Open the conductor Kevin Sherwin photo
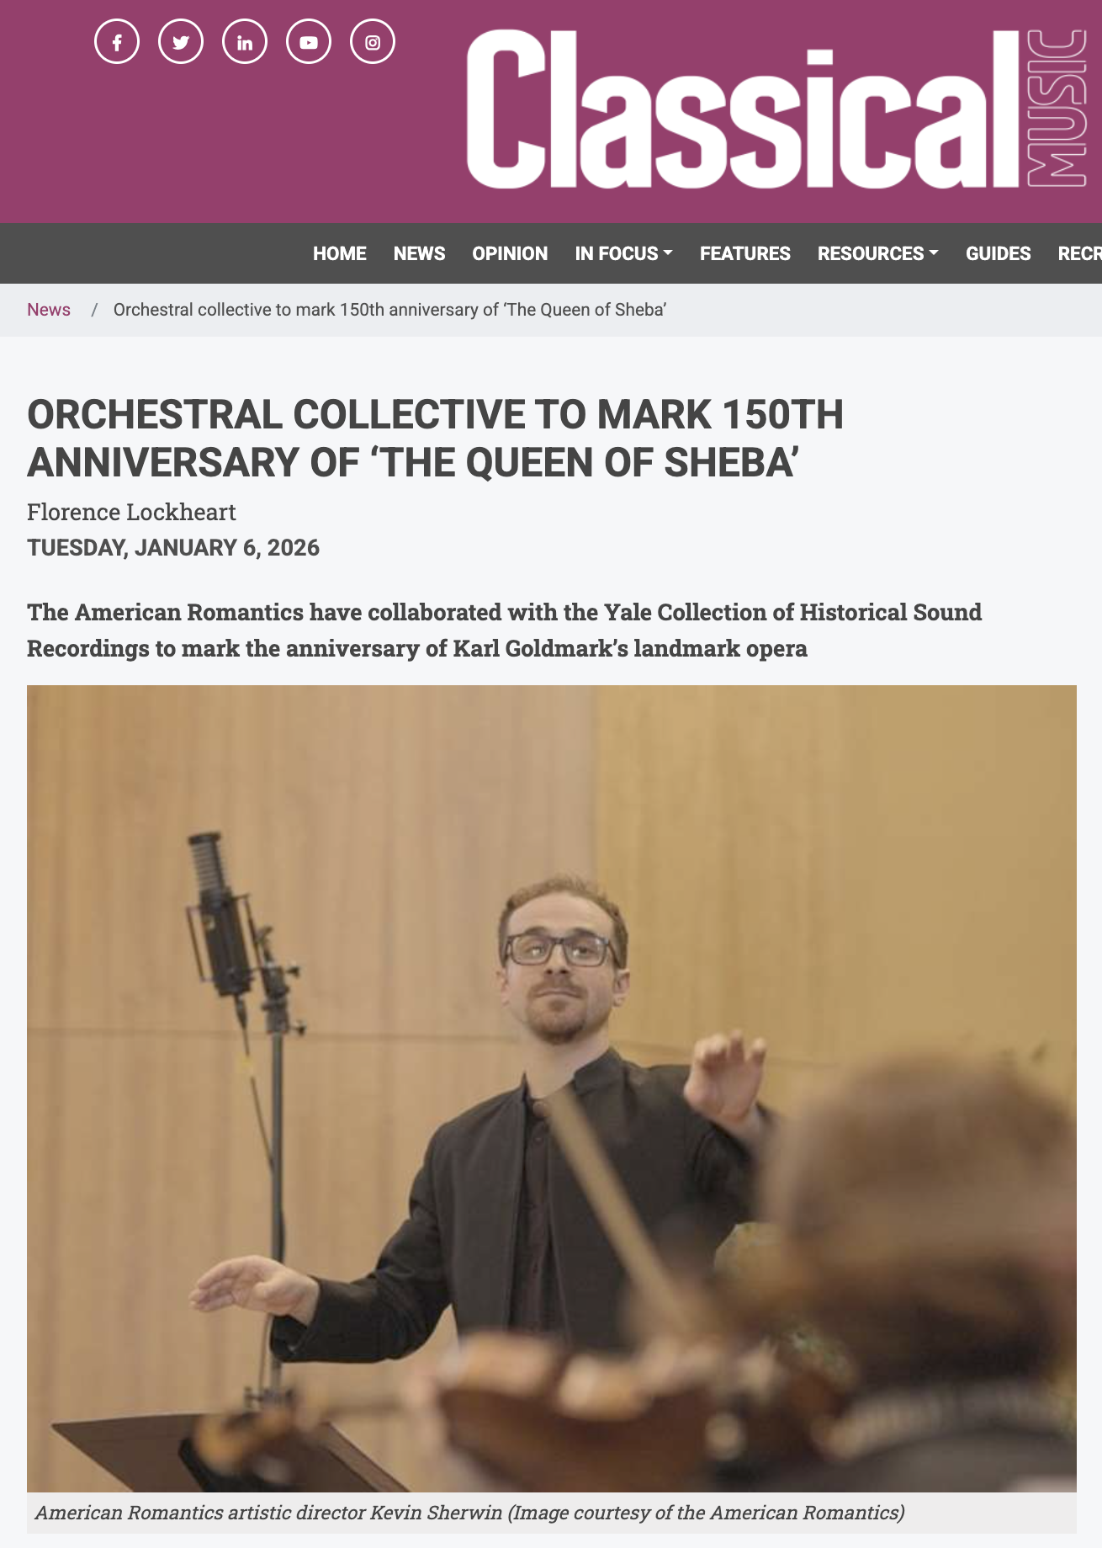 tap(552, 1088)
